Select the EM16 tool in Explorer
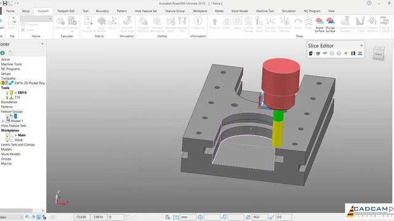The width and height of the screenshot is (394, 221). pos(22,93)
